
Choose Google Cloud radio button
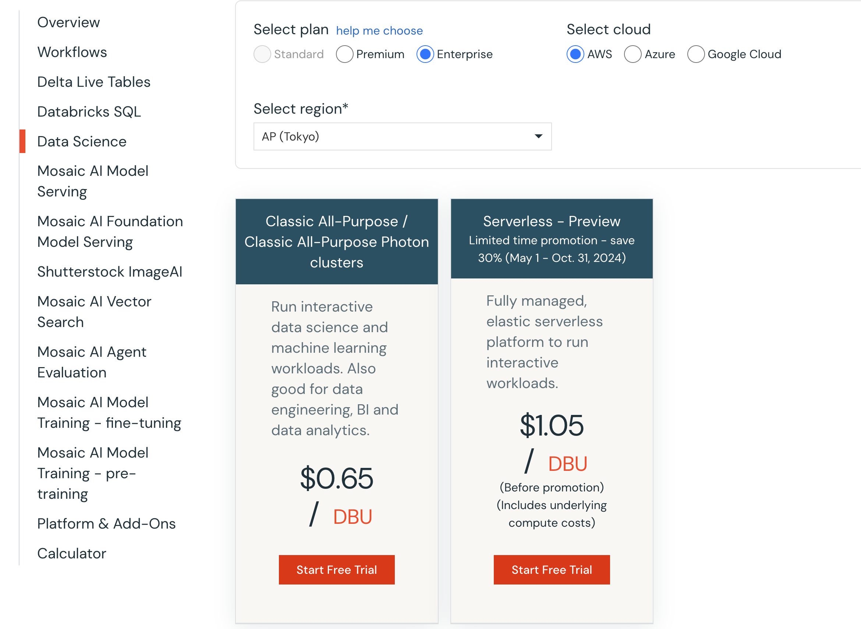click(x=696, y=54)
